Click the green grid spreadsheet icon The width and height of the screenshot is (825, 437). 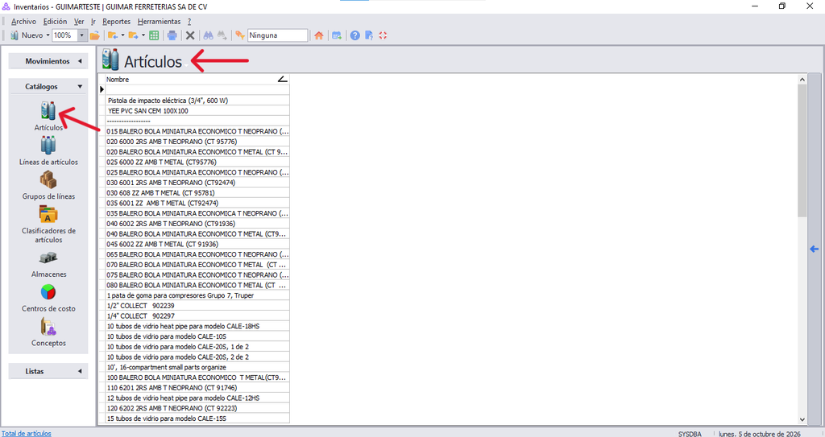click(x=154, y=35)
